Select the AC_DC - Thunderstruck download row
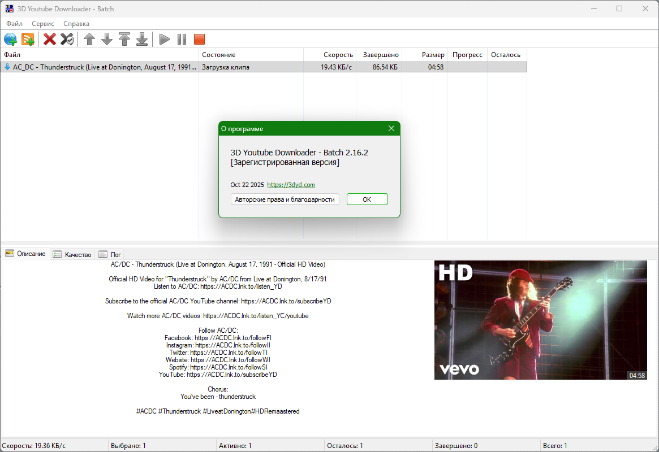The height and width of the screenshot is (452, 659). (264, 67)
